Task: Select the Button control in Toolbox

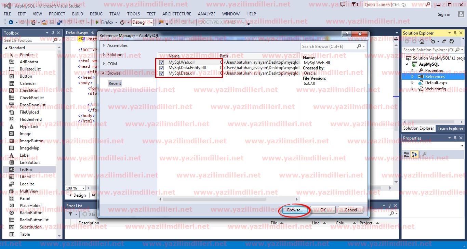Action: (x=26, y=76)
